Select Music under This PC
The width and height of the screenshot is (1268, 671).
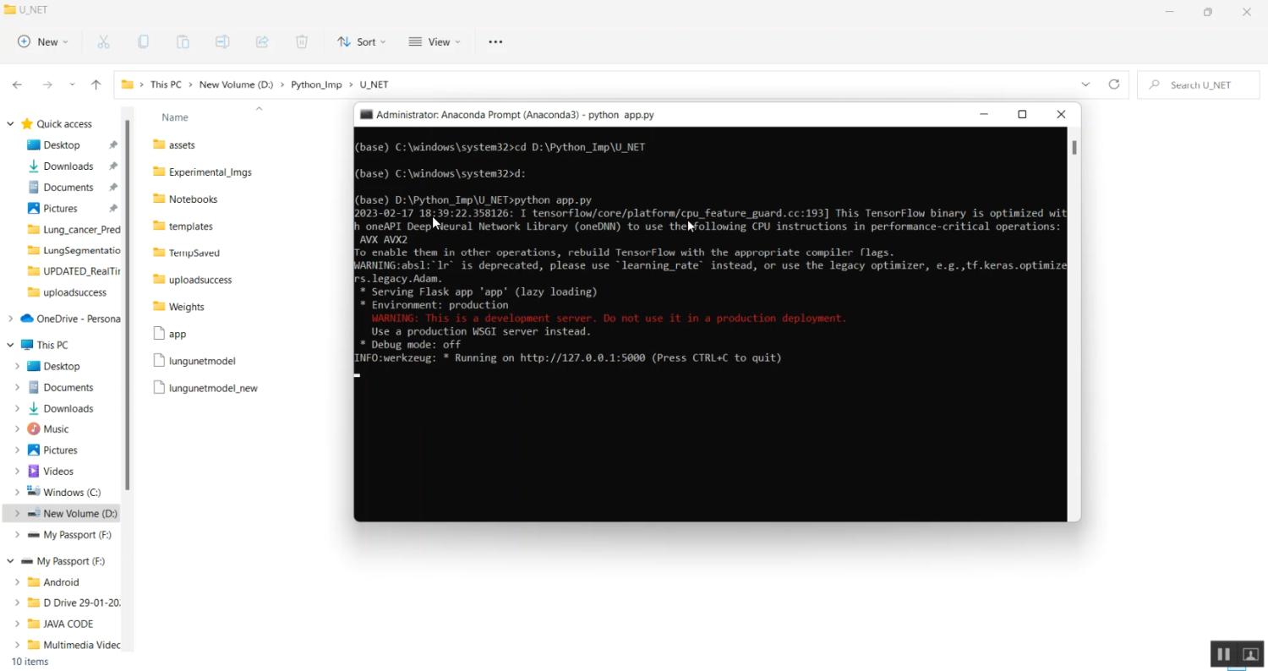(56, 429)
